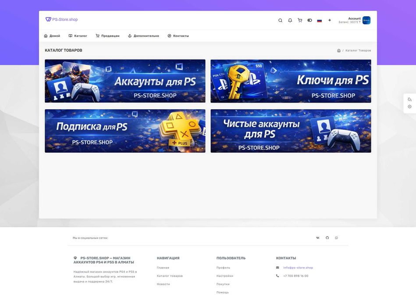Click the Каталог Товаров breadcrumb text
Image resolution: width=416 pixels, height=307 pixels.
[358, 50]
